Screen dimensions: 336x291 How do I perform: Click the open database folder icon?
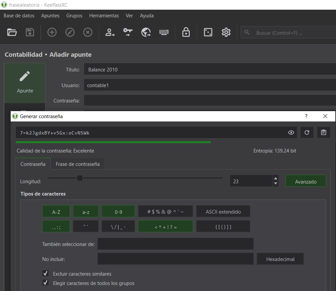12,32
